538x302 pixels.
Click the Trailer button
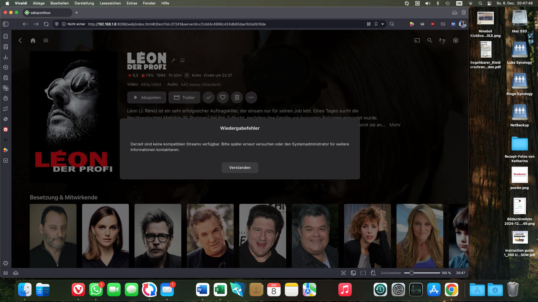click(x=184, y=98)
